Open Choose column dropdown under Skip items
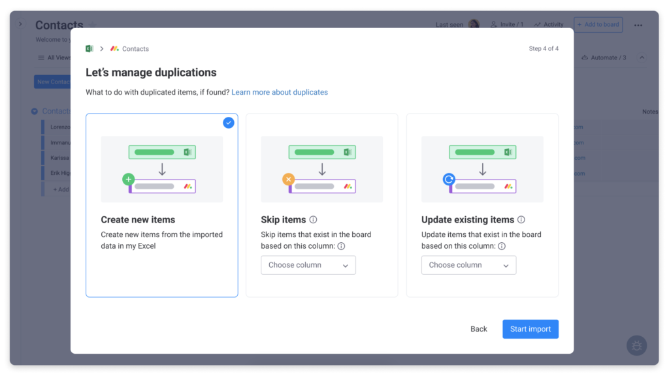The height and width of the screenshot is (376, 669). click(308, 265)
